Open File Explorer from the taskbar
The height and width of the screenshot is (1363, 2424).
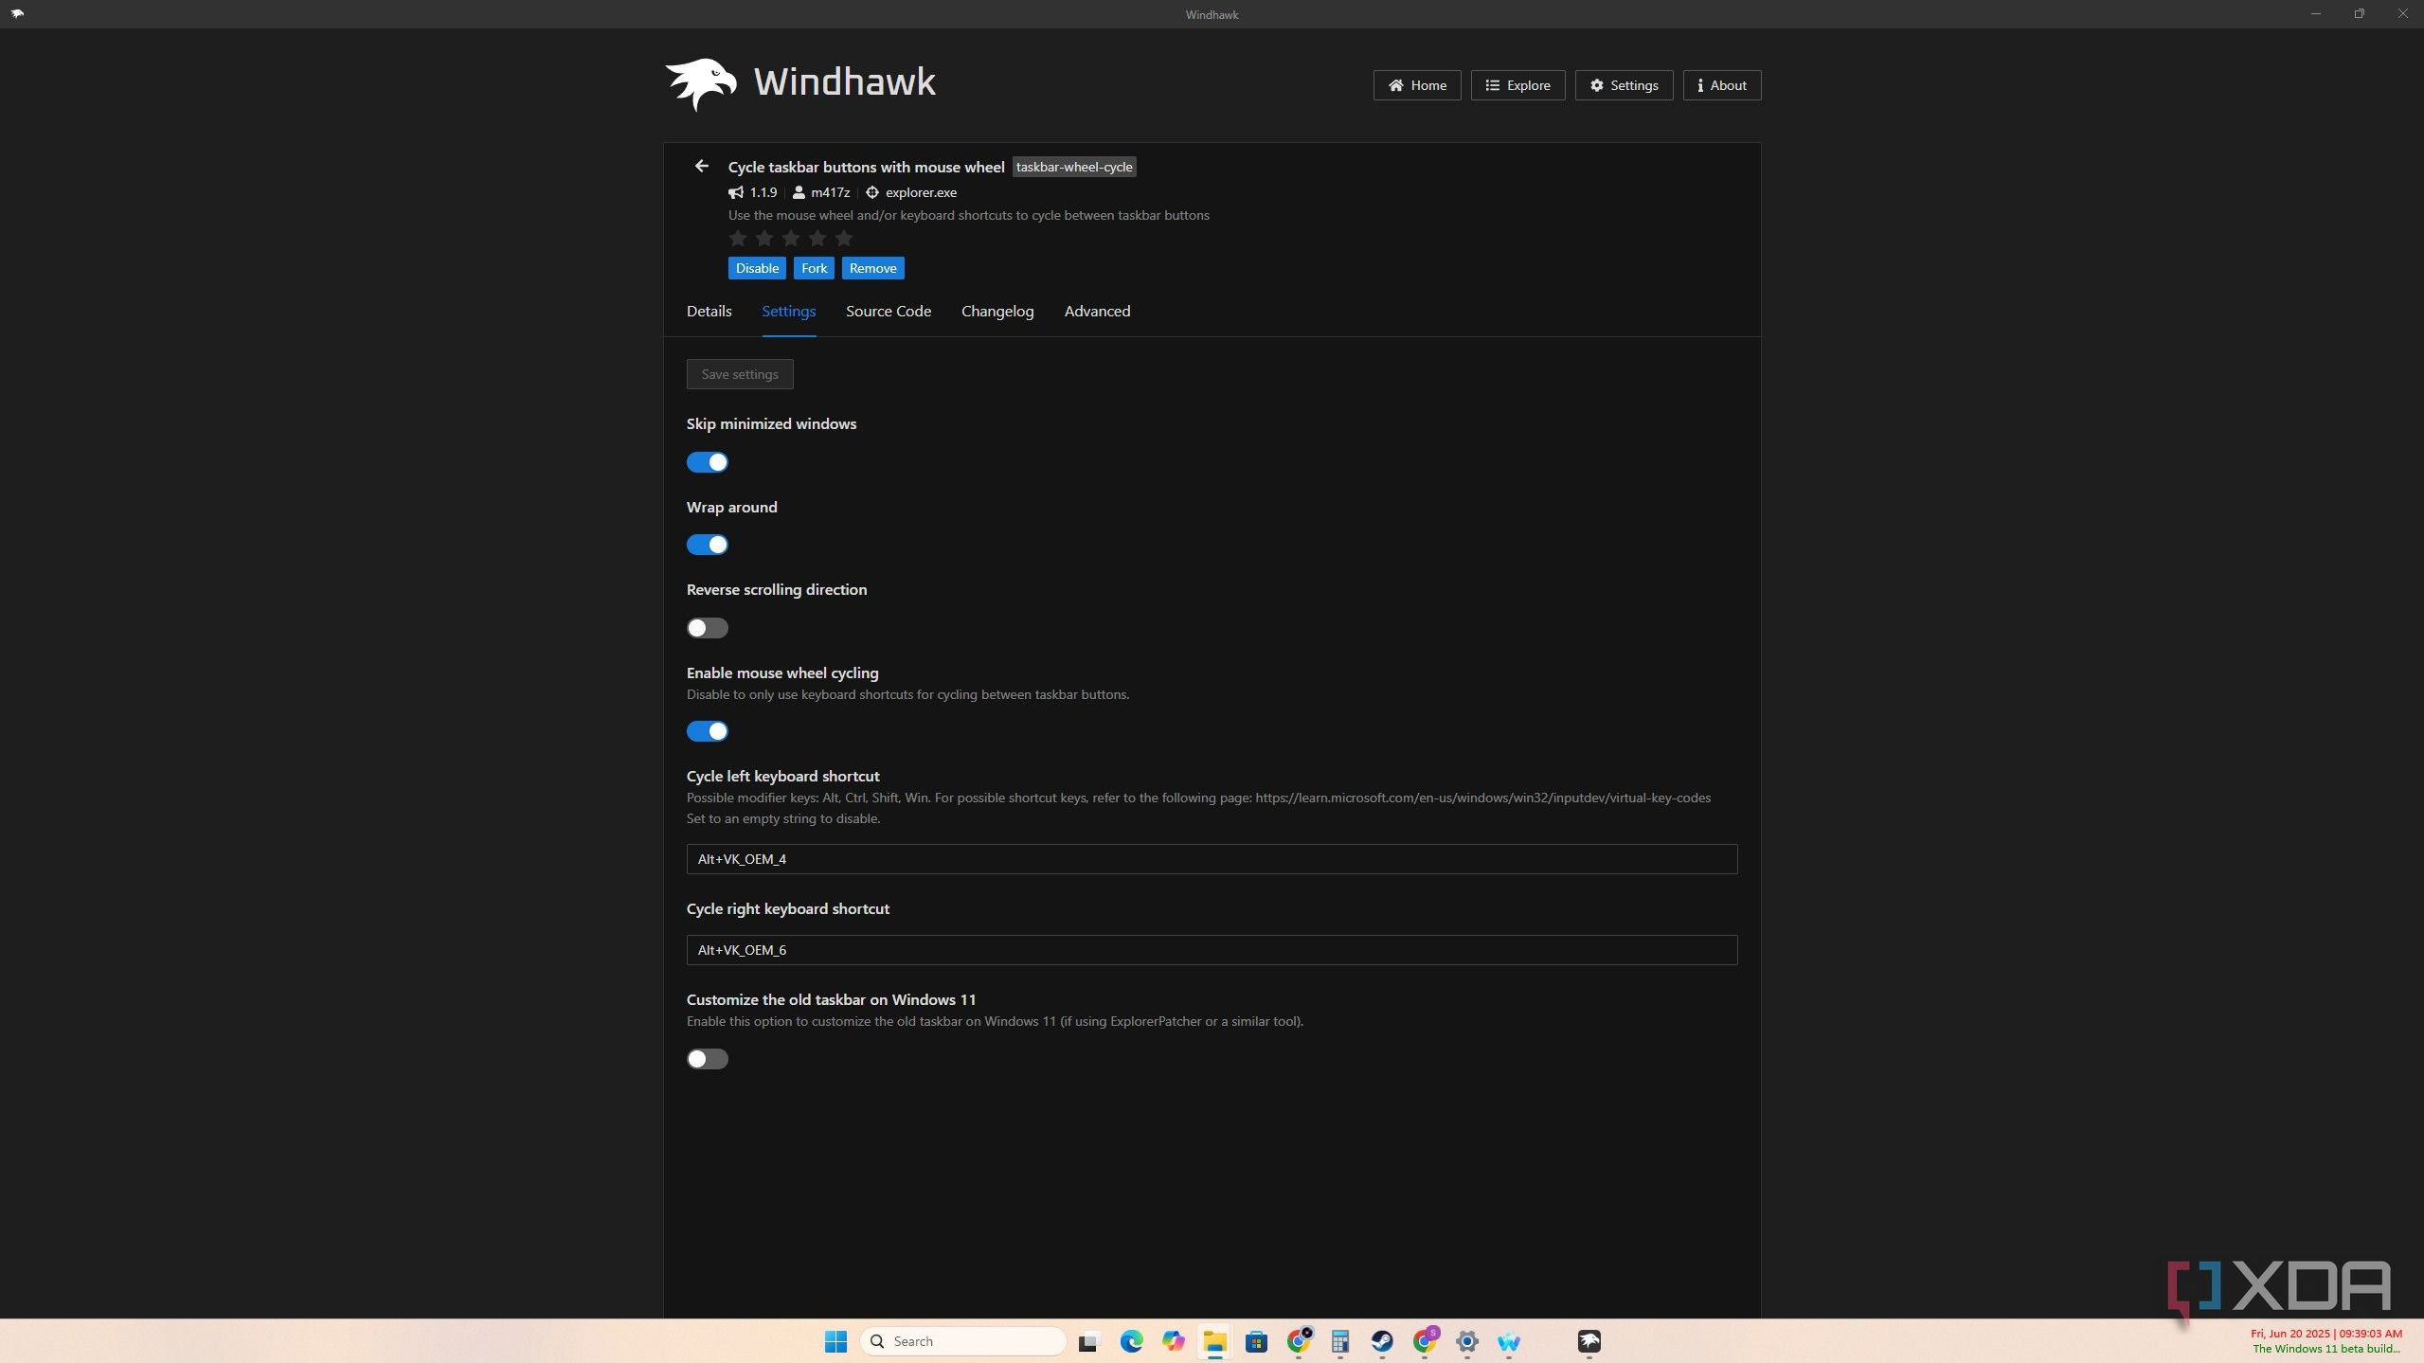pos(1214,1341)
